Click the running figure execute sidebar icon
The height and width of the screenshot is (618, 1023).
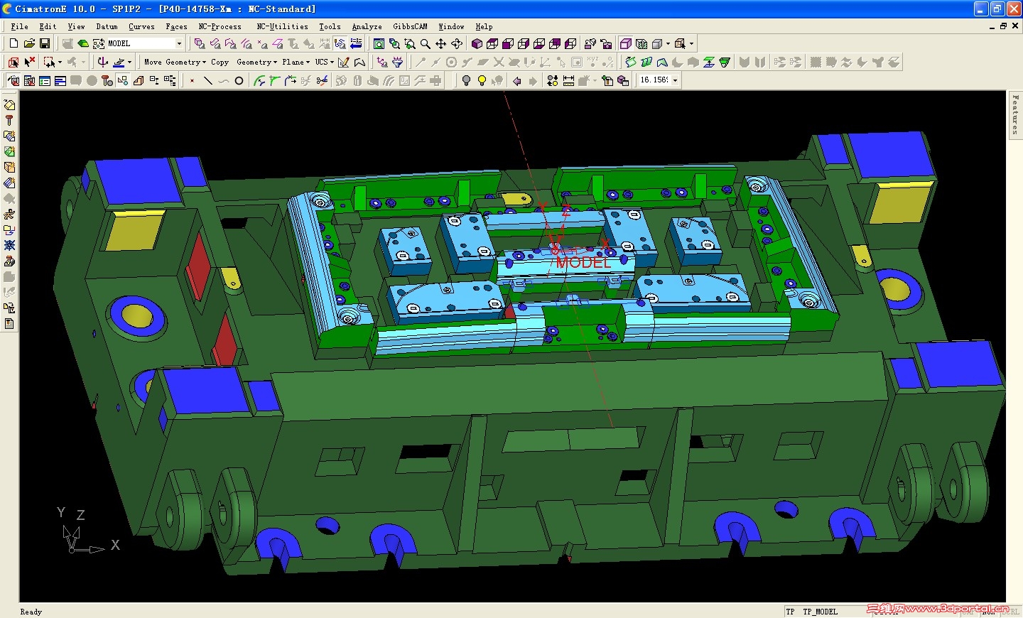[9, 215]
